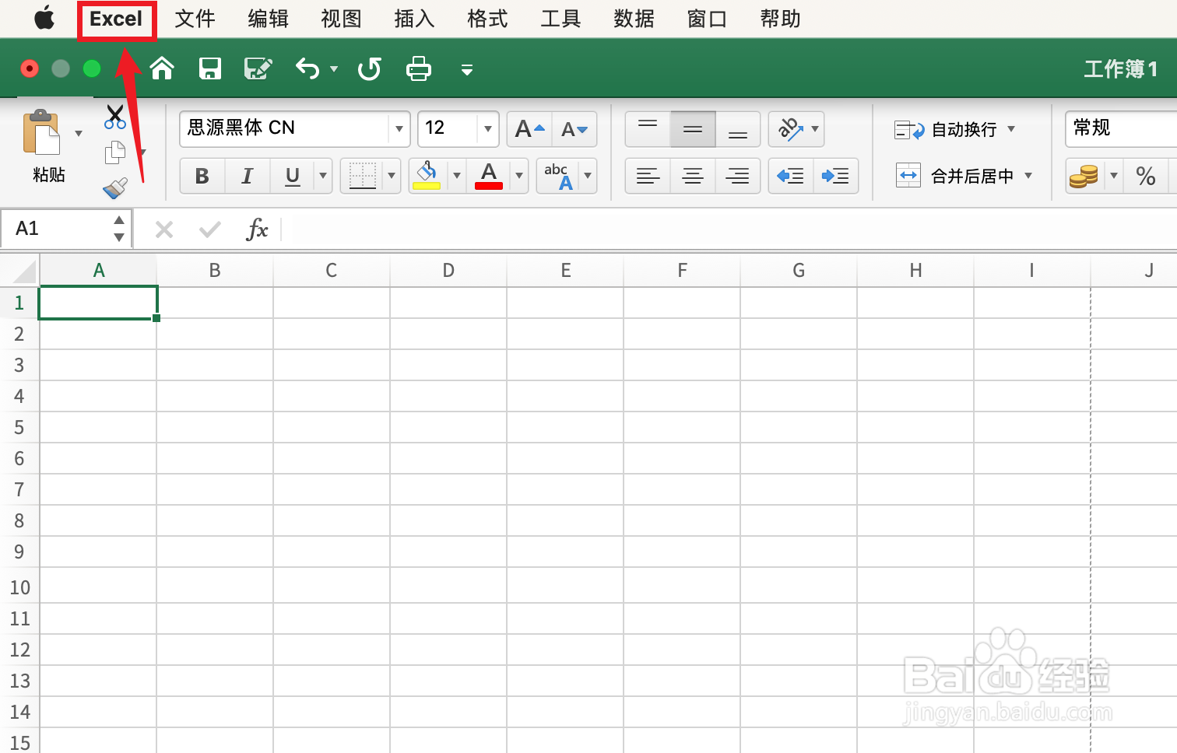Click the edit-and-save icon with pencil

(258, 68)
